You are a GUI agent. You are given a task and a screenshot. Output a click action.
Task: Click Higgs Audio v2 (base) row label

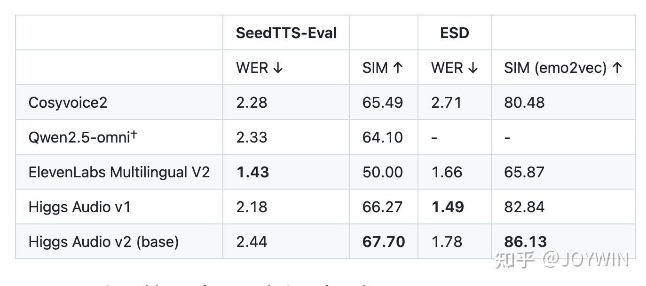[x=103, y=242]
